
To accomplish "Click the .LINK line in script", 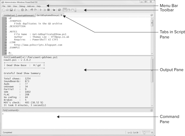I will pos(12,42).
